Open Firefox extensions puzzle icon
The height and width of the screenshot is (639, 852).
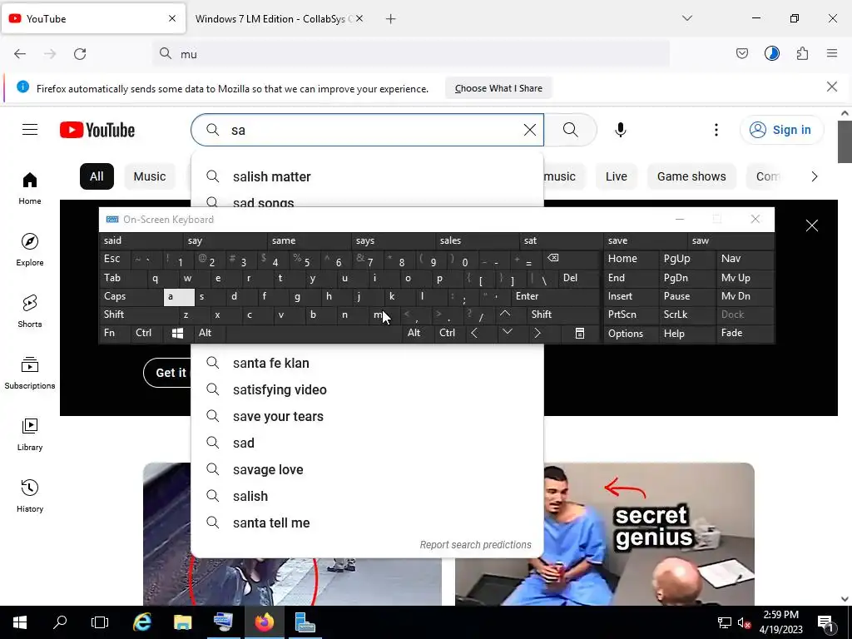[x=802, y=53]
